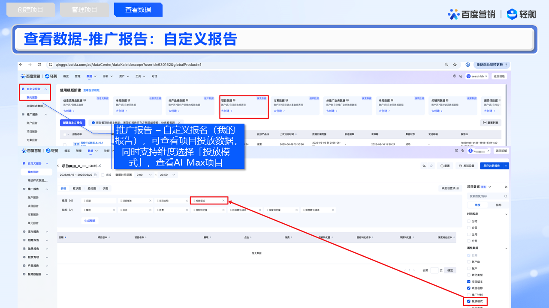549x308 pixels.
Task: Click 去创建 link on 项目数据 card
Action: pyautogui.click(x=226, y=111)
